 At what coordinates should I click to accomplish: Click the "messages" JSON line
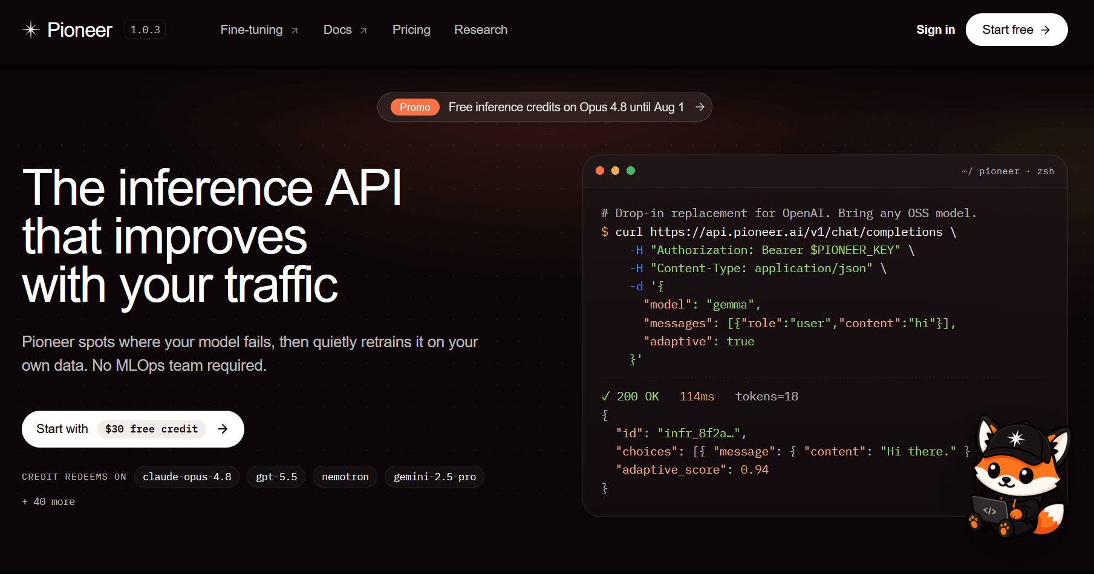tap(800, 323)
